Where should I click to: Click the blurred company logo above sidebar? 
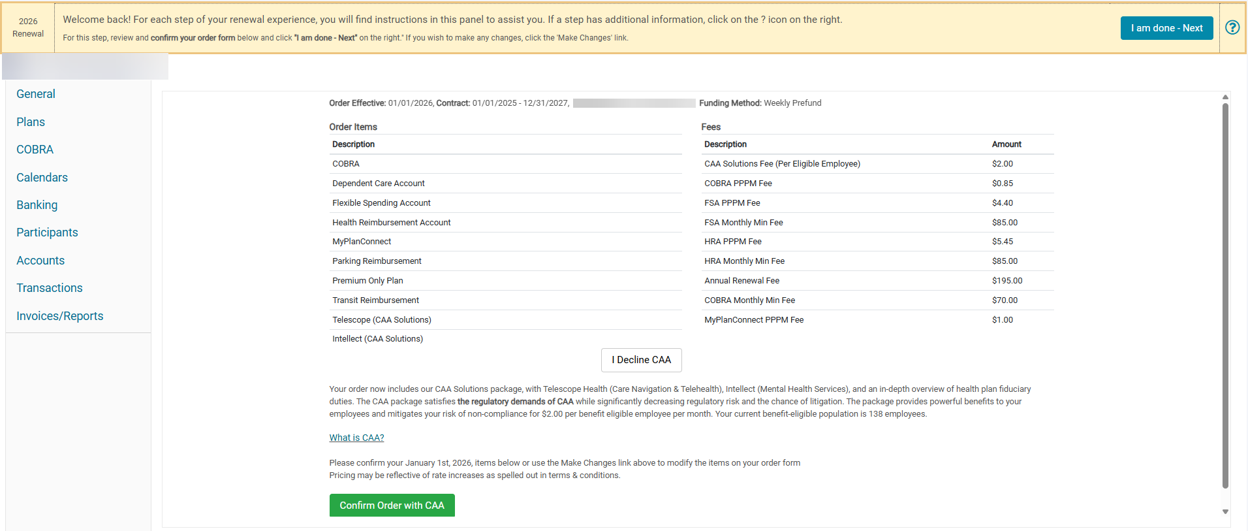[x=86, y=67]
